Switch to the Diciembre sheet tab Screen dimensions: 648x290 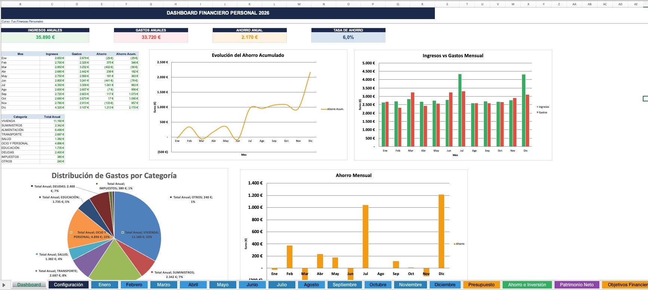[445, 285]
